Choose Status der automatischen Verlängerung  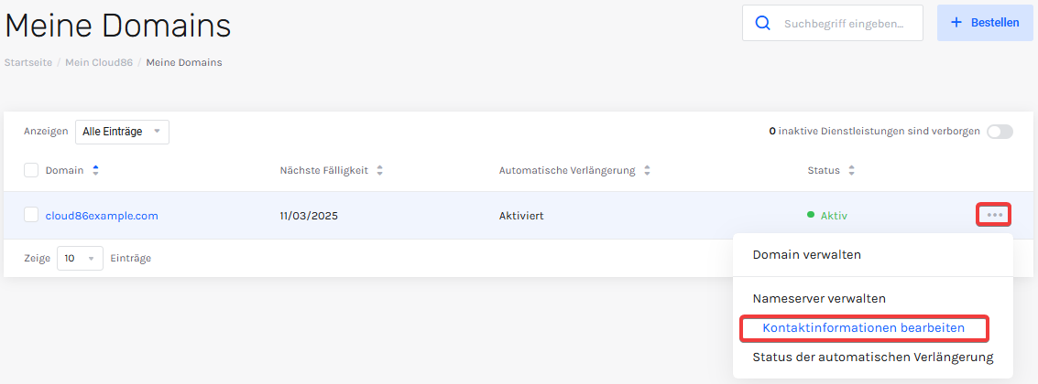coord(872,357)
